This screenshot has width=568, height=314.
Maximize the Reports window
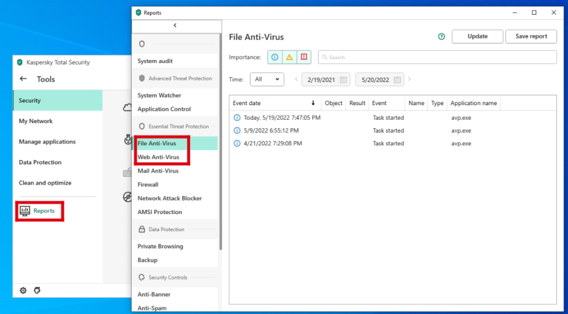coord(534,12)
